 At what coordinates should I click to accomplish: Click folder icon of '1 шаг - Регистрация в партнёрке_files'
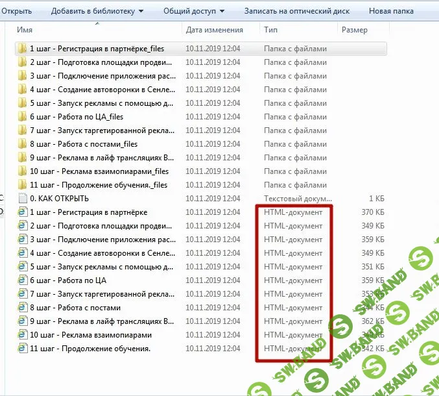pos(22,49)
